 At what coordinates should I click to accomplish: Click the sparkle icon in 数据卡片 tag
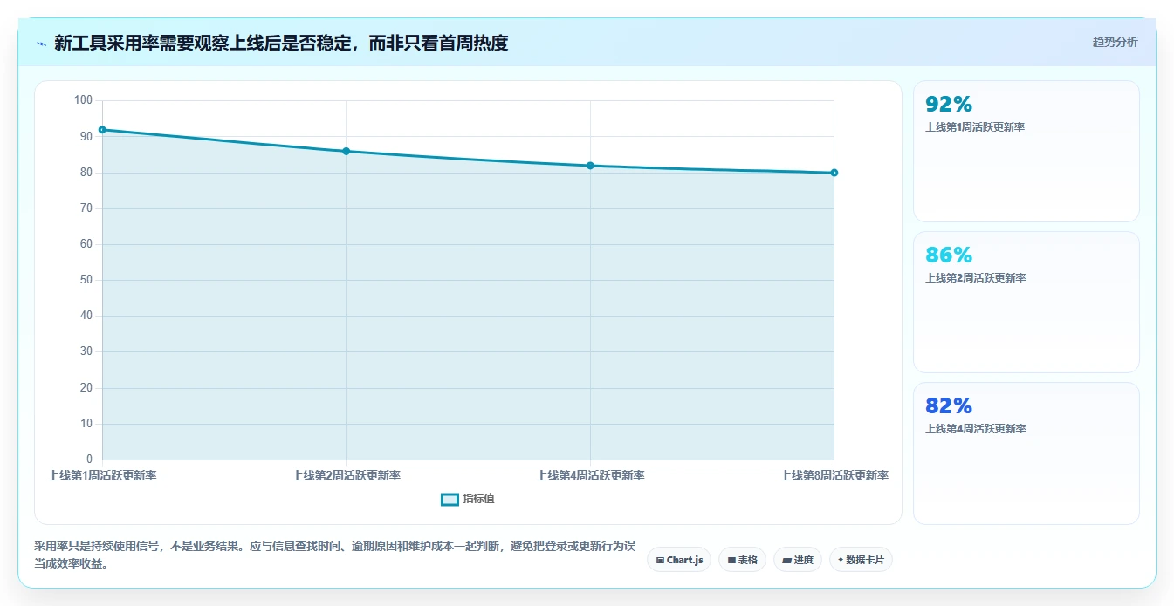click(x=841, y=560)
